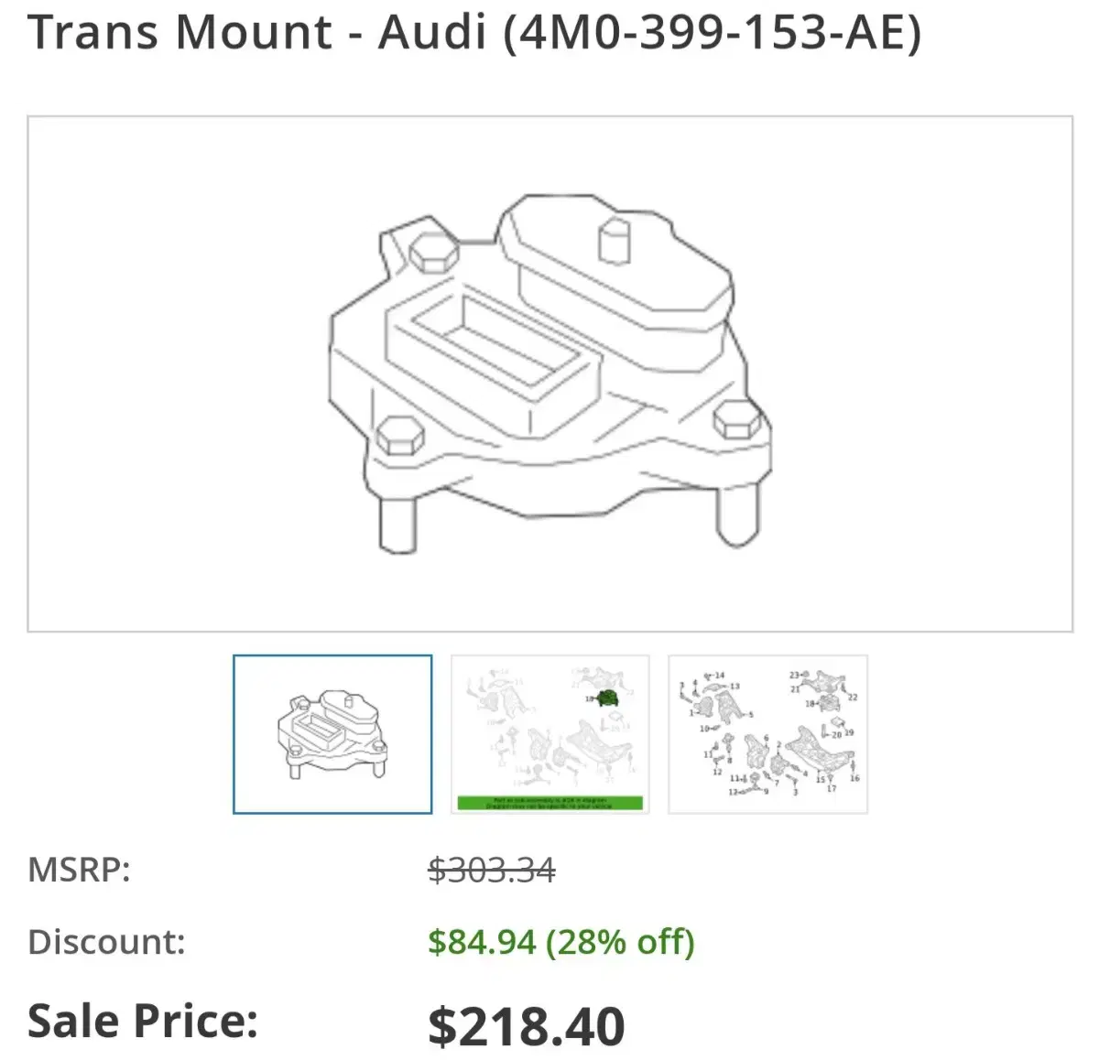This screenshot has height=1060, width=1099.
Task: Click the Sale Price label
Action: click(x=143, y=1021)
